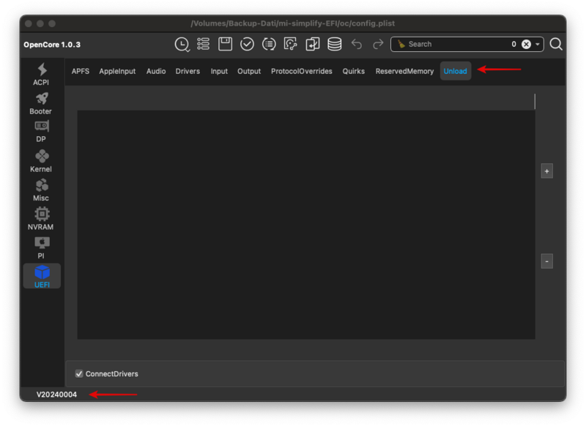Click the magnifying glass search icon

556,44
